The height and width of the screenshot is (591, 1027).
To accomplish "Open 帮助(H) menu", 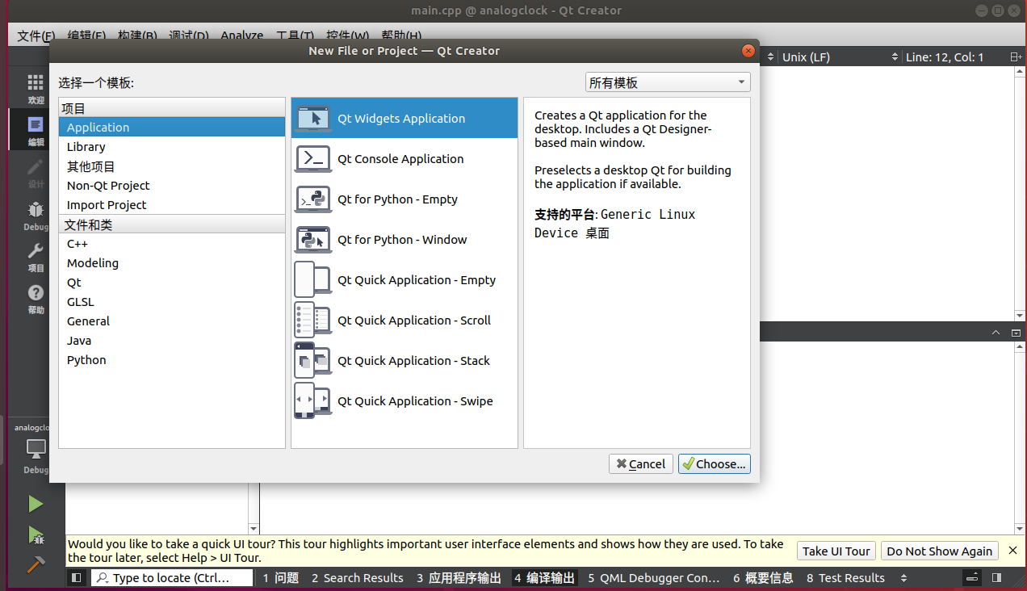I will coord(401,36).
